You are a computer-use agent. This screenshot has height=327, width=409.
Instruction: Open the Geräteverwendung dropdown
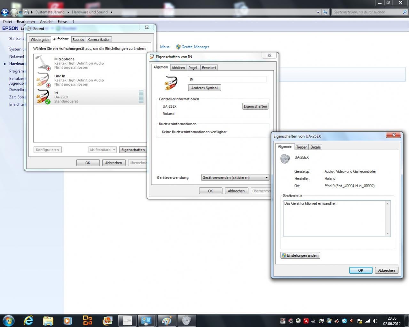click(235, 177)
